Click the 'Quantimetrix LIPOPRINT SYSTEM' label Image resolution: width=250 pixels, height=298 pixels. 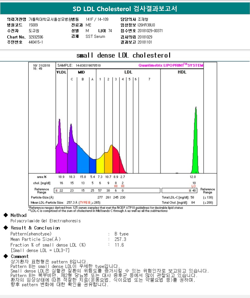click(x=171, y=65)
